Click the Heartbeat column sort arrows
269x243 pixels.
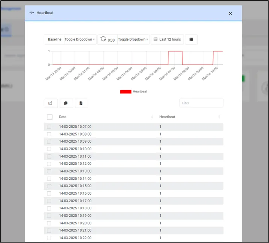[x=219, y=117]
